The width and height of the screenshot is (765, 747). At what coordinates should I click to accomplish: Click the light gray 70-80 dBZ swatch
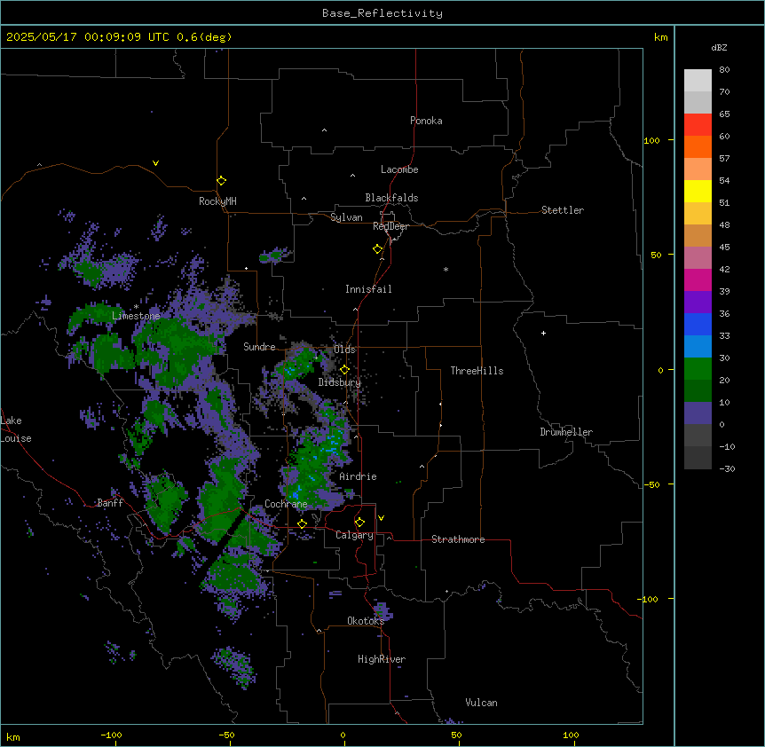[698, 81]
